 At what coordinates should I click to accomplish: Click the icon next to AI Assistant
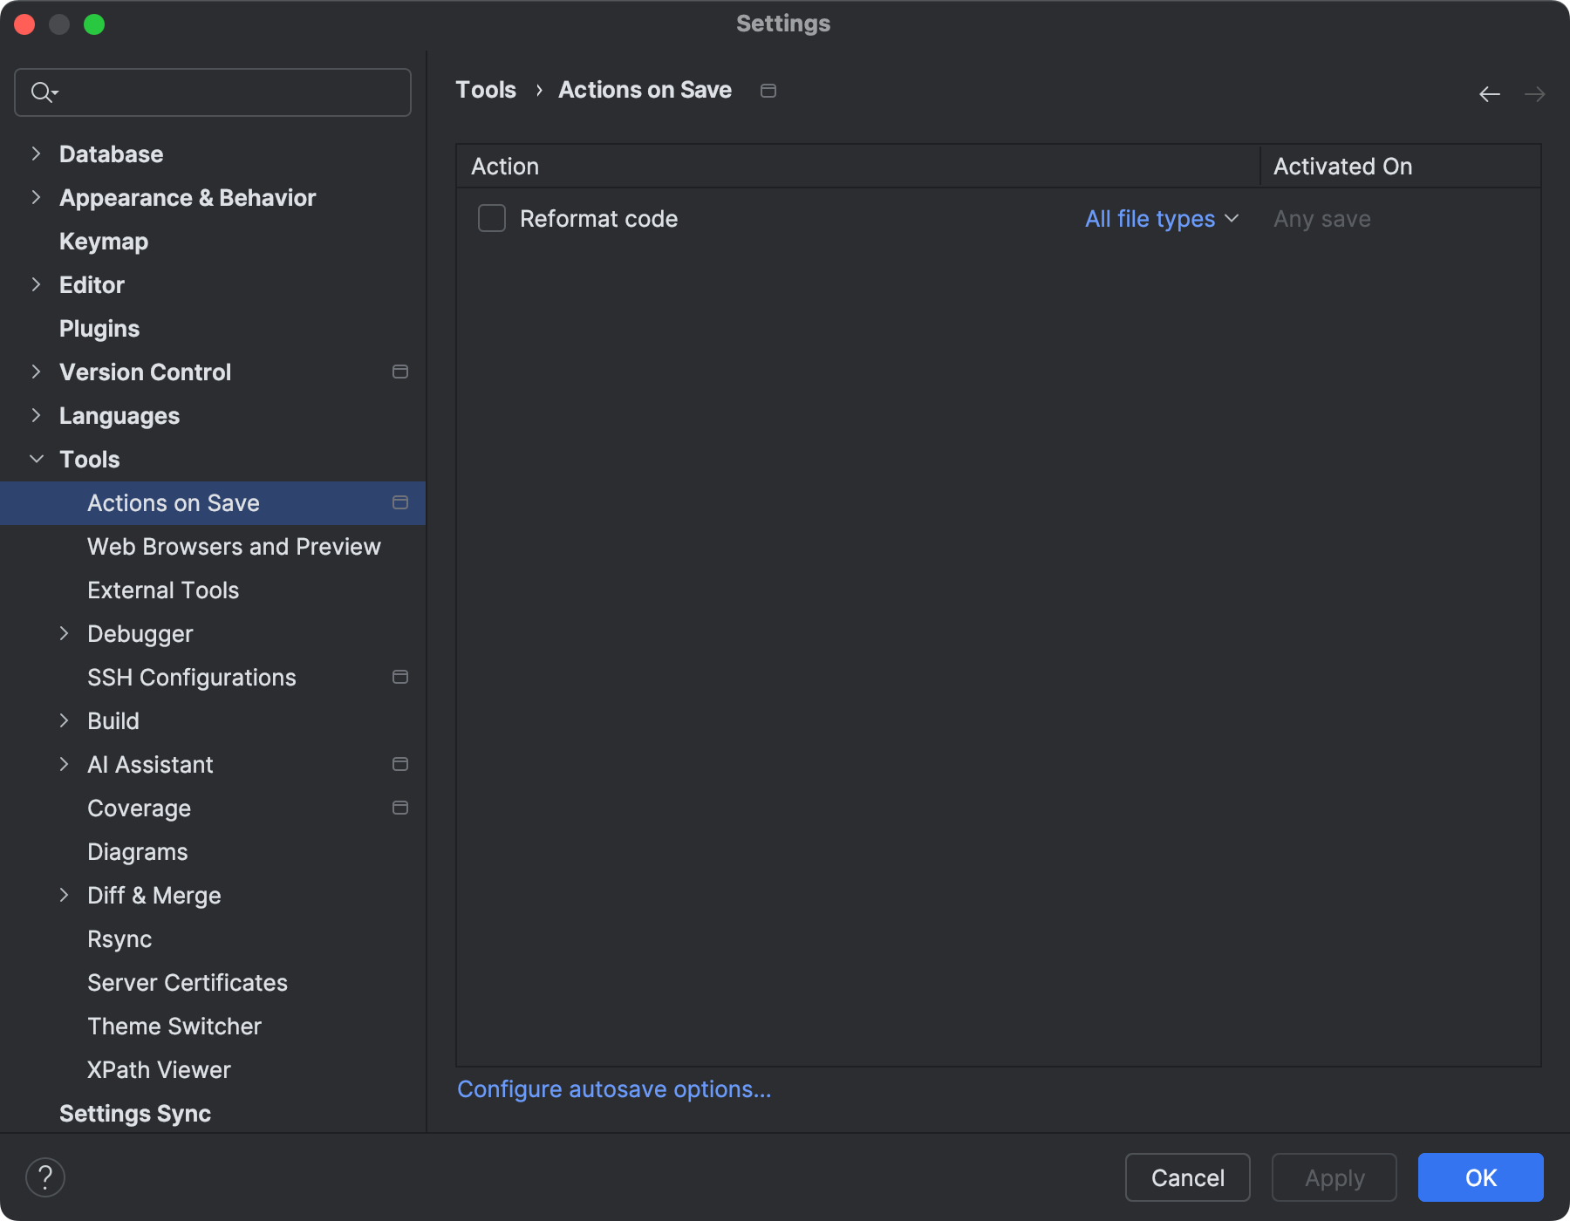pos(400,764)
